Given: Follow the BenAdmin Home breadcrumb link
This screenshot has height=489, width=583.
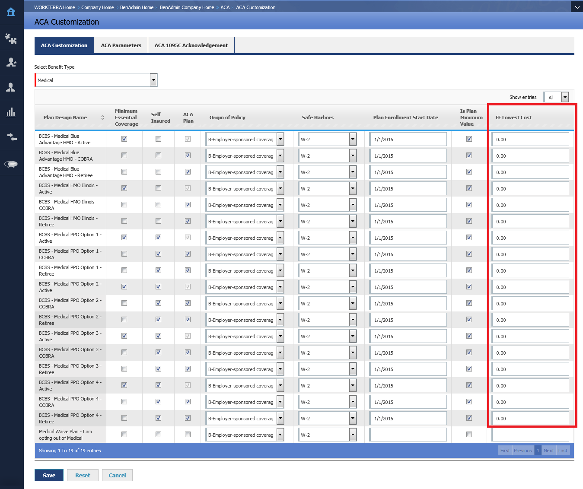Looking at the screenshot, I should coord(137,7).
